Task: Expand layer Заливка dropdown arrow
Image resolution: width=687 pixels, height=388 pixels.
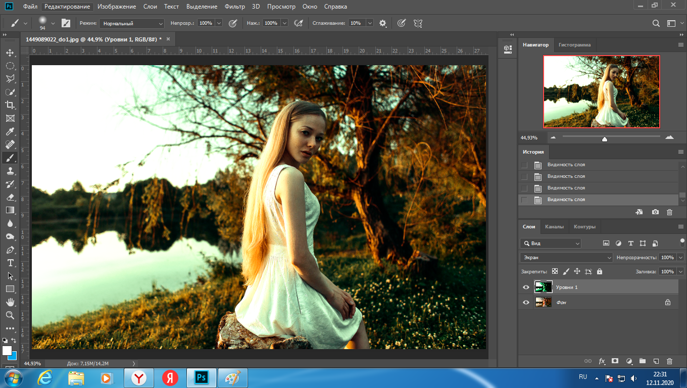Action: click(680, 271)
